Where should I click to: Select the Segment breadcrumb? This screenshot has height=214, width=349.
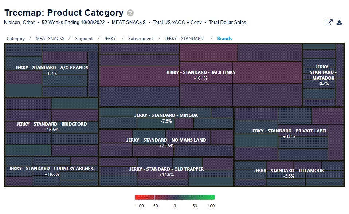click(84, 39)
